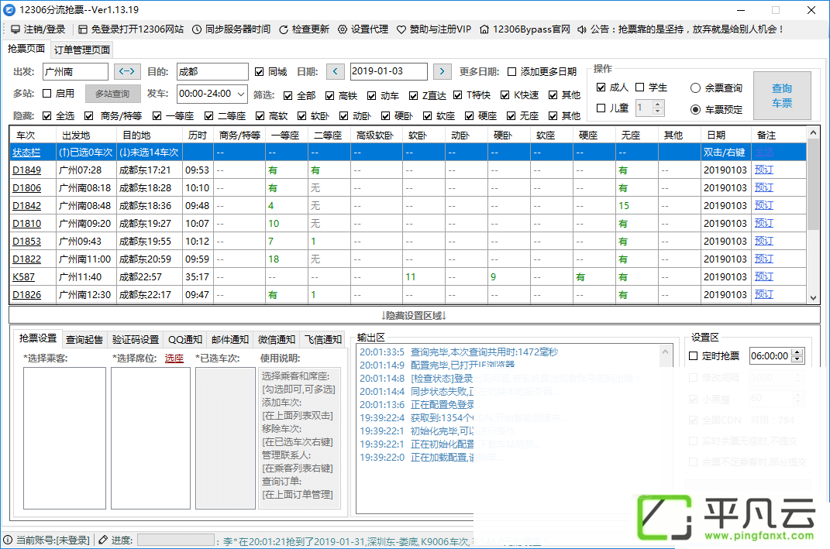Click the 选择乘客 list box

pos(64,438)
